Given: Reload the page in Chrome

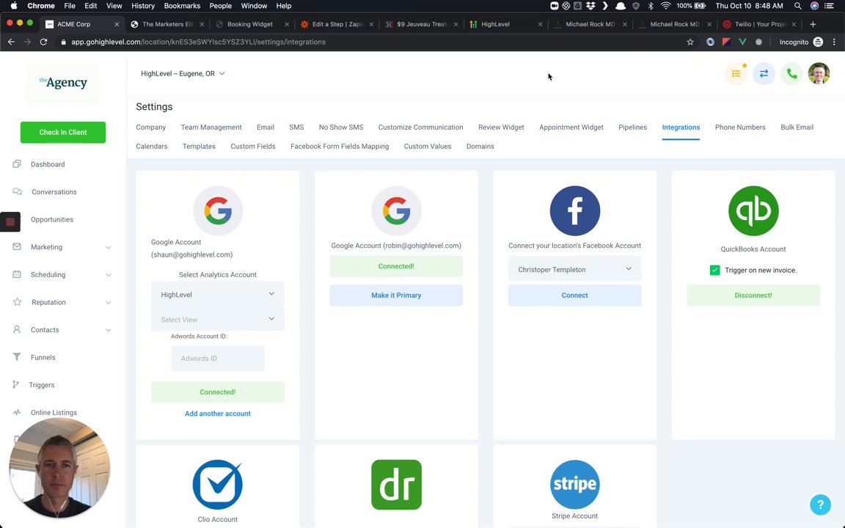Looking at the screenshot, I should pyautogui.click(x=44, y=42).
